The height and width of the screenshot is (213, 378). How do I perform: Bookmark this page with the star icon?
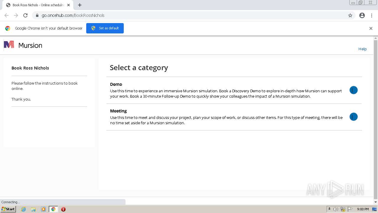pos(350,15)
